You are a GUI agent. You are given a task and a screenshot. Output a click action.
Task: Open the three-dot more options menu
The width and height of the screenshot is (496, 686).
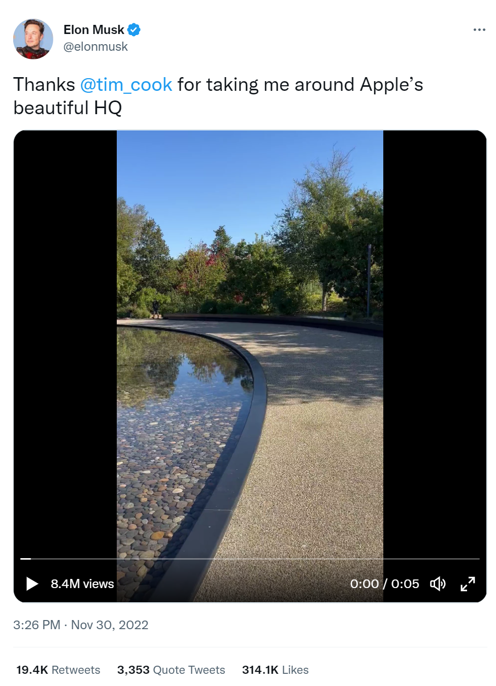click(x=479, y=30)
